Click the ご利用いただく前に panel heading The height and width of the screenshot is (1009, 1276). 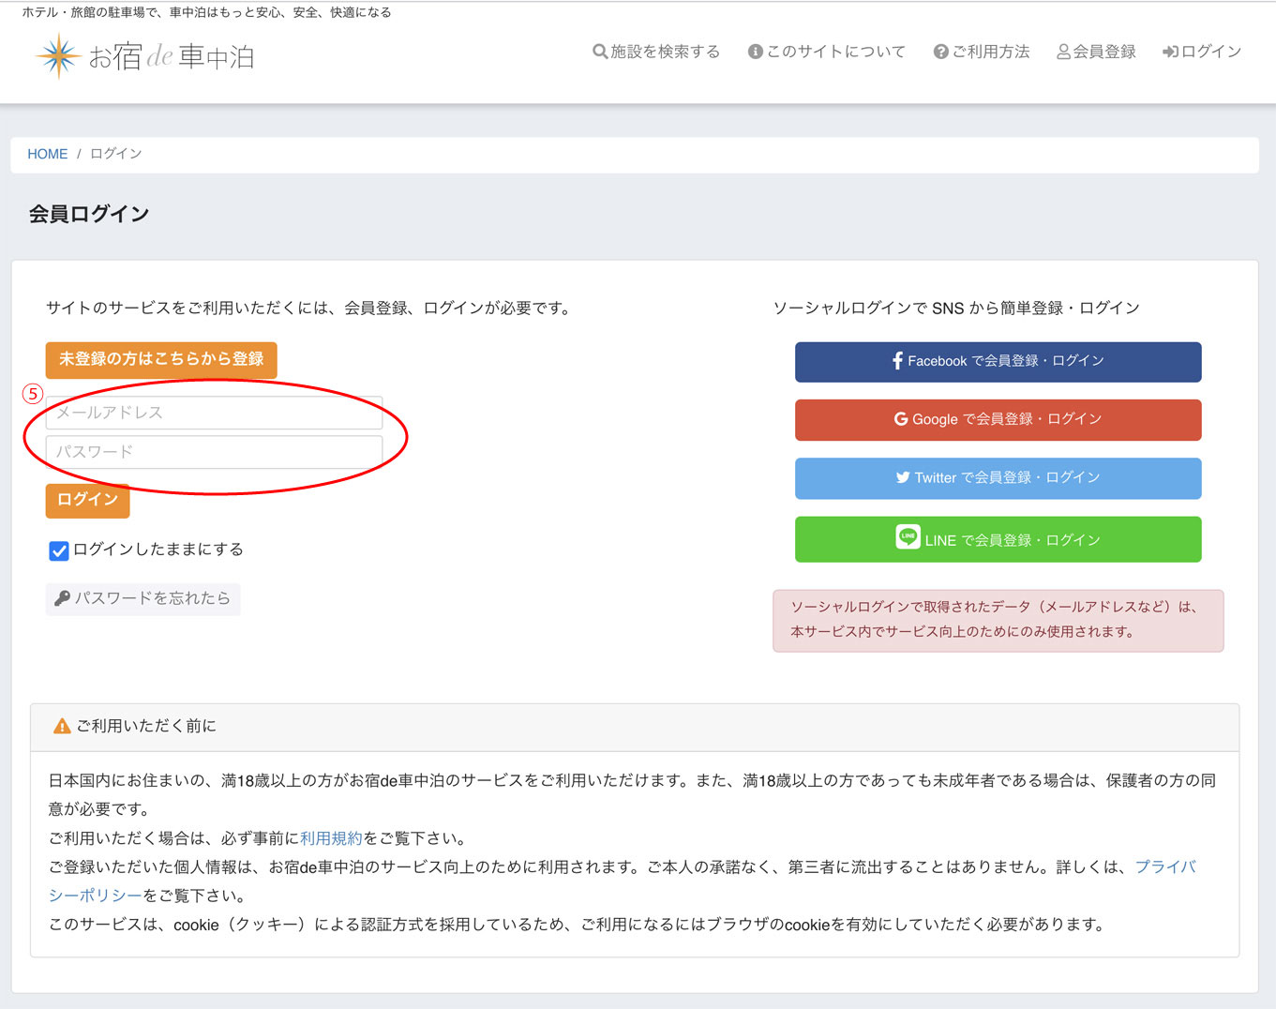pyautogui.click(x=146, y=726)
